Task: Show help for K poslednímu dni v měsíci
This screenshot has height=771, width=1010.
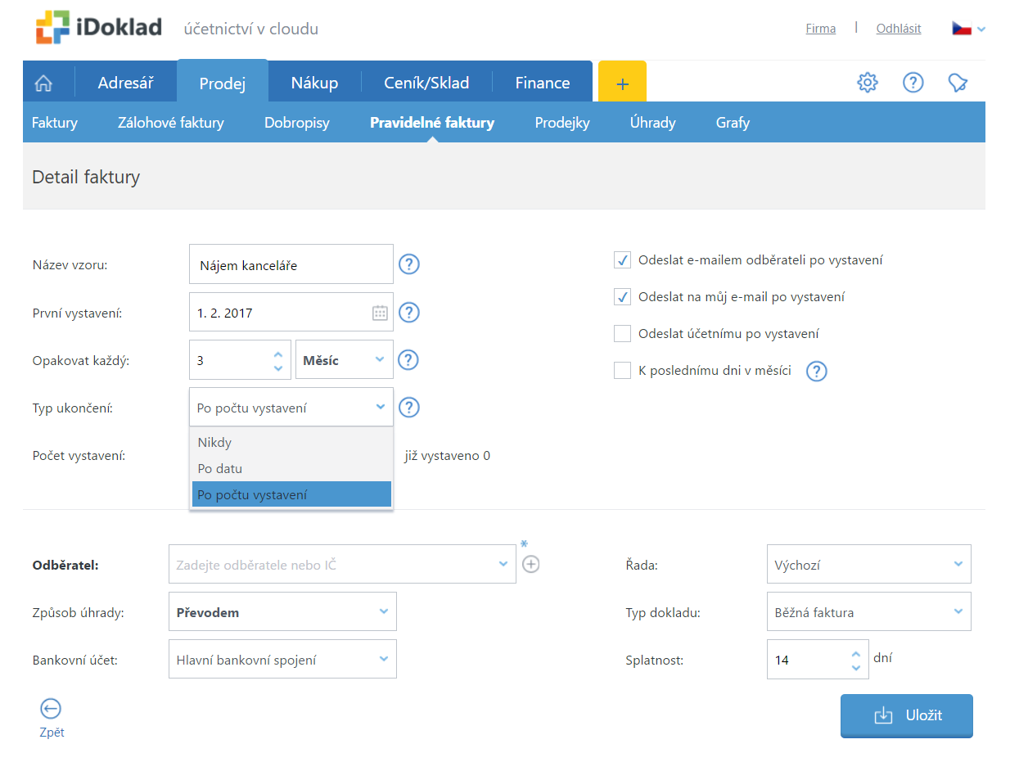Action: tap(817, 372)
